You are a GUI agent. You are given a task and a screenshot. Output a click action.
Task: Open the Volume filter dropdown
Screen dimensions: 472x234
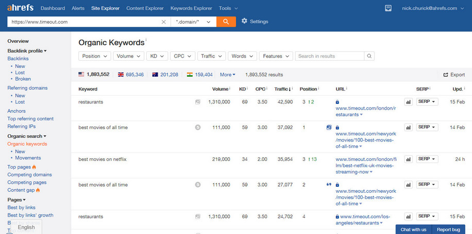[x=128, y=56]
